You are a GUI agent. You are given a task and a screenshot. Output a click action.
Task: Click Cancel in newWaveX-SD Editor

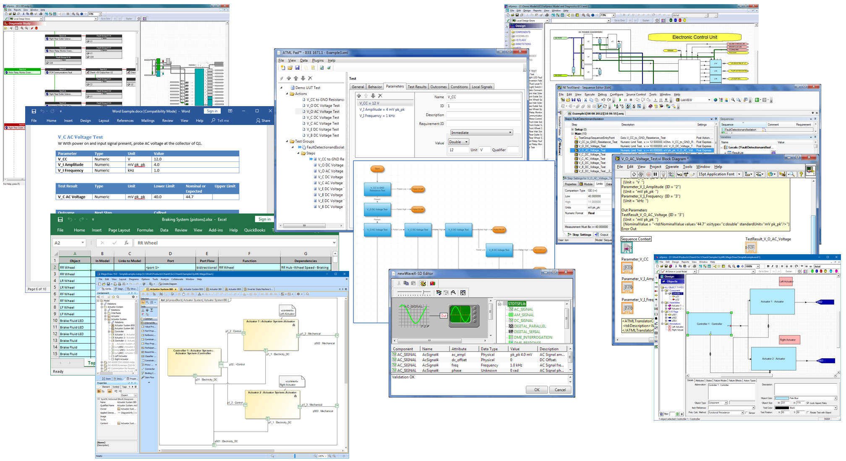tap(560, 390)
